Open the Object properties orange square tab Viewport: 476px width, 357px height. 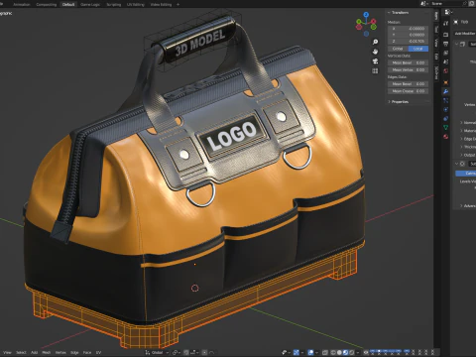pos(445,82)
